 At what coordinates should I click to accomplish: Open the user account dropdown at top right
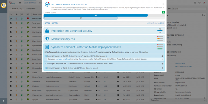click(x=205, y=3)
